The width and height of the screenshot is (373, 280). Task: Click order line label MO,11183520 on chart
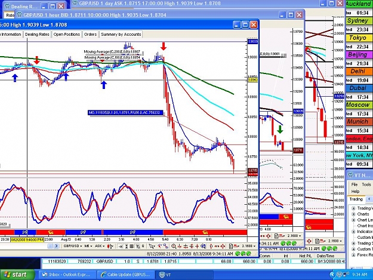tap(125, 112)
